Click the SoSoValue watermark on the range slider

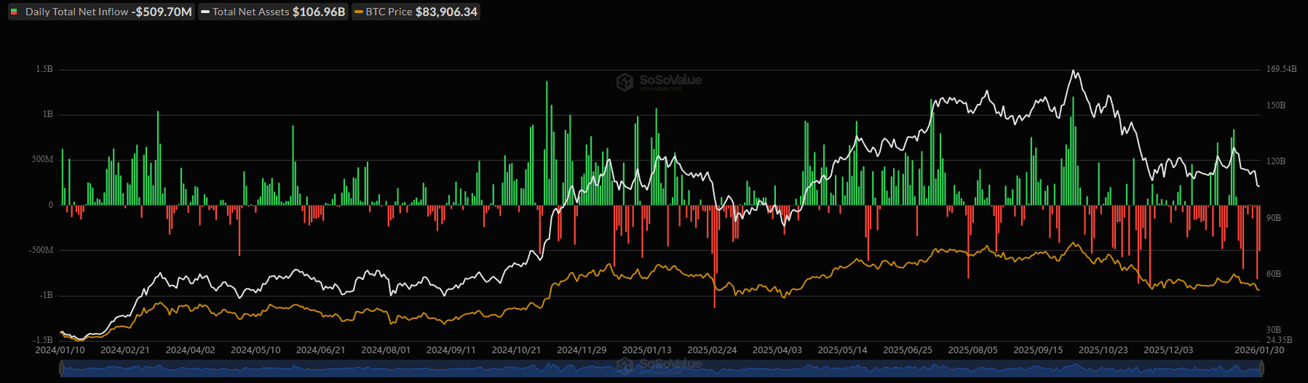[x=659, y=365]
